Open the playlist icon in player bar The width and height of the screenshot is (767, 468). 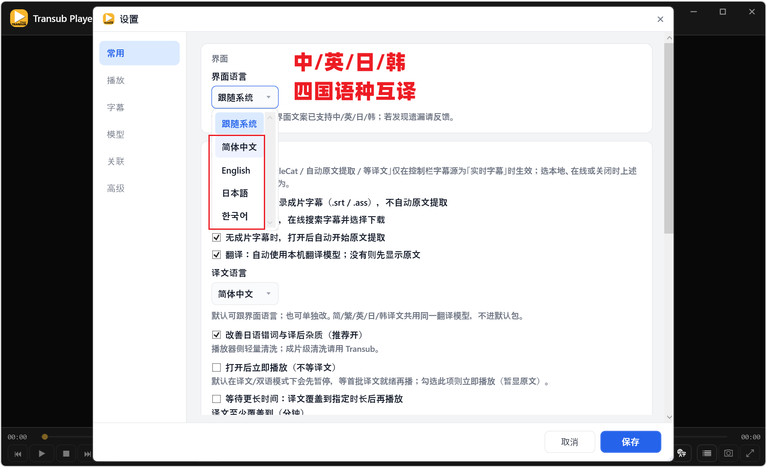(x=707, y=453)
